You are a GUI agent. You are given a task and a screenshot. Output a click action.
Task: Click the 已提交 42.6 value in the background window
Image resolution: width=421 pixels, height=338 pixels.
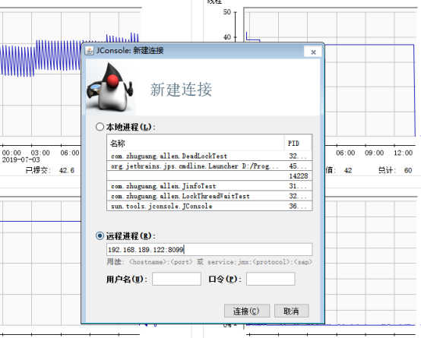tap(67, 170)
